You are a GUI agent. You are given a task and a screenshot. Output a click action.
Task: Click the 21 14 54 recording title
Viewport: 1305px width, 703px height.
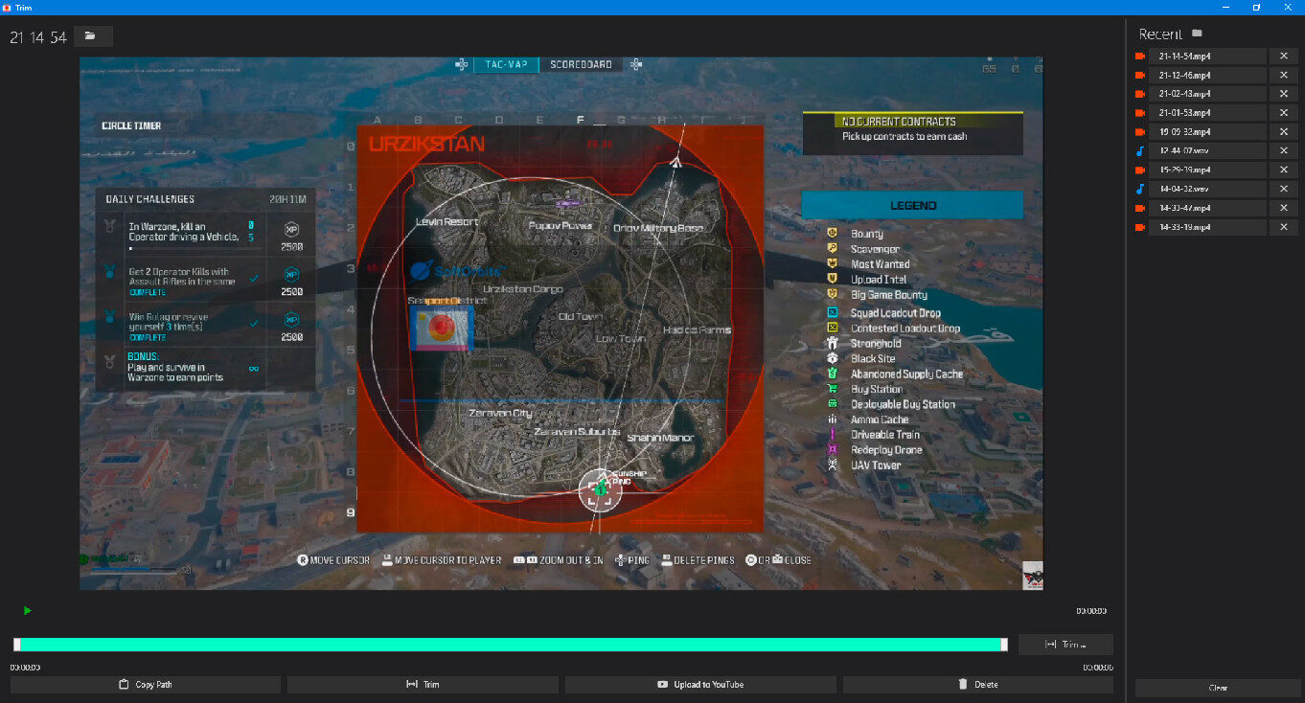38,37
